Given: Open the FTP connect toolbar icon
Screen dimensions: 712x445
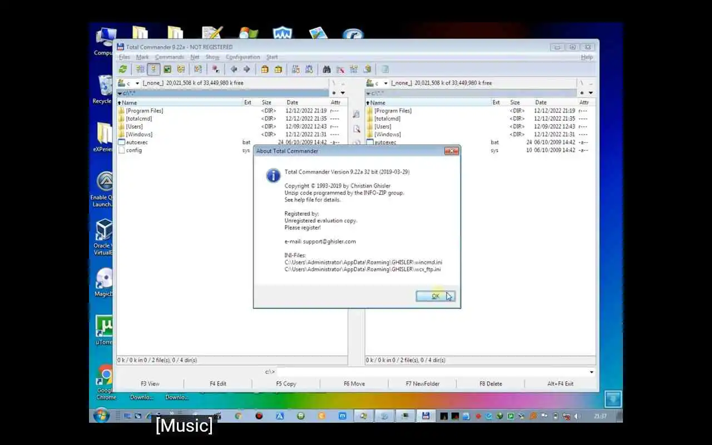Looking at the screenshot, I should click(x=295, y=70).
